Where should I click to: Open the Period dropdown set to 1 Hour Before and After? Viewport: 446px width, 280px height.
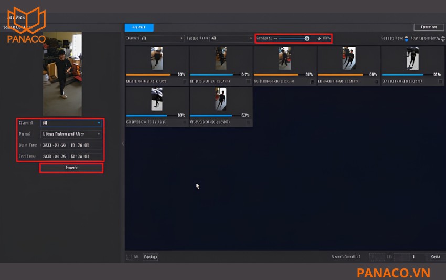pyautogui.click(x=71, y=134)
